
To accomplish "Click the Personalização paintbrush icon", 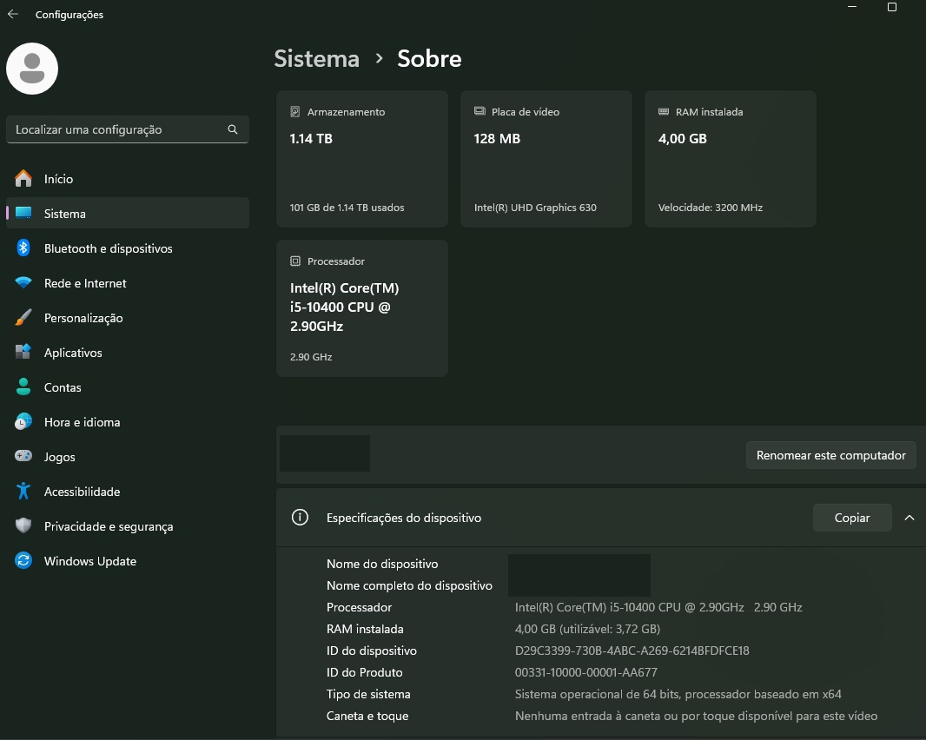I will [22, 318].
